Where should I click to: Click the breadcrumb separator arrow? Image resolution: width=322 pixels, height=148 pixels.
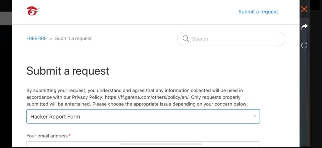click(x=51, y=38)
